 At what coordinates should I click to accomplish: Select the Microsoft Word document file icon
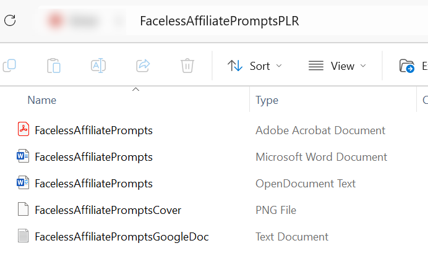pyautogui.click(x=23, y=156)
